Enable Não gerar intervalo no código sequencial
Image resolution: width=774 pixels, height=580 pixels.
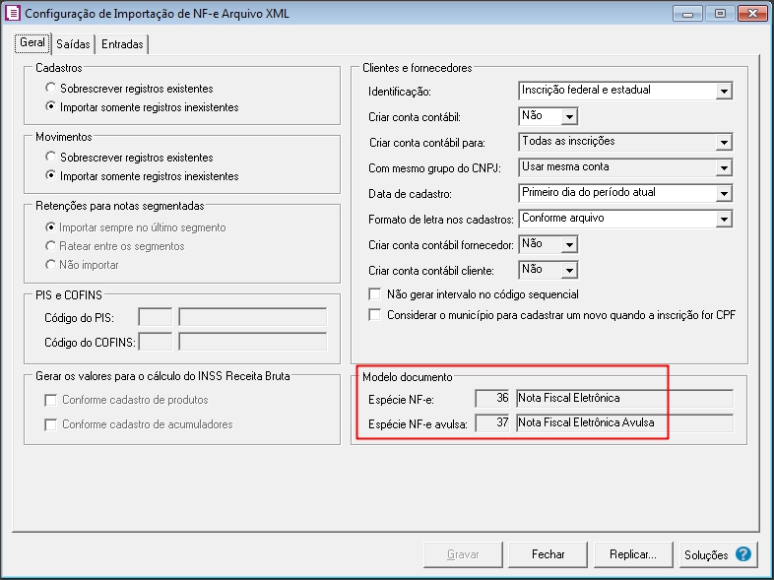click(374, 294)
